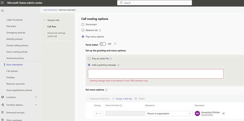The height and width of the screenshot is (121, 244).
Task: Select the Redirect call radio option
Action: click(x=83, y=30)
